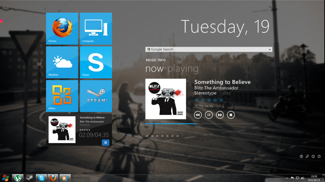The image size is (325, 182).
Task: Set first star rating in Now Playing
Action: [197, 100]
